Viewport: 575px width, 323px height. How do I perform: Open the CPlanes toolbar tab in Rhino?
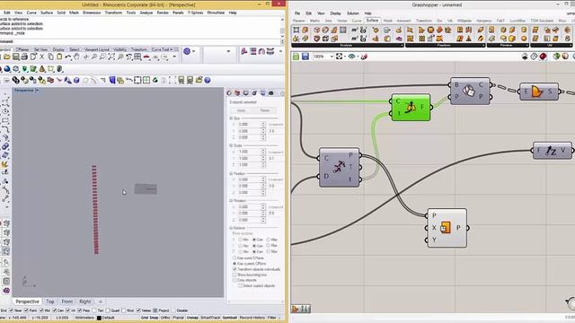[x=22, y=49]
